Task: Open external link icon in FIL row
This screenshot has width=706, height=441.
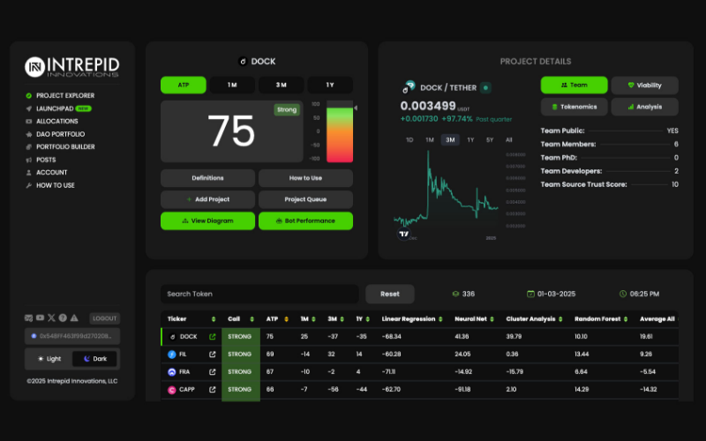Action: coord(212,355)
